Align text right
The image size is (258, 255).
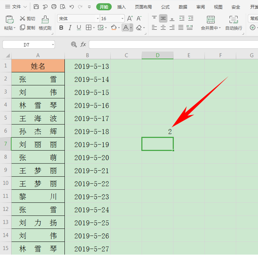point(172,27)
